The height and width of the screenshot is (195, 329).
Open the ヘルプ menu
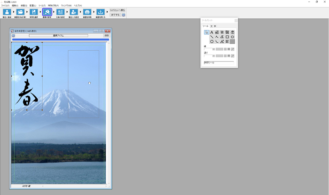click(x=78, y=5)
